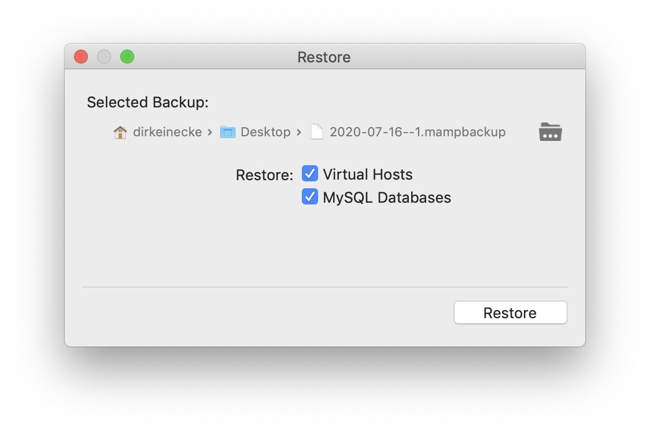Click the Restore: label beside the checkboxes

pyautogui.click(x=264, y=174)
